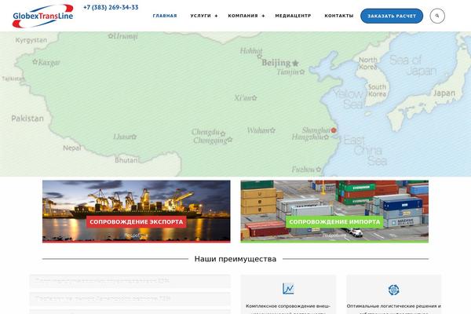Viewport: 471px width, 314px height.
Task: Click the globe logistics icon
Action: coord(393,290)
